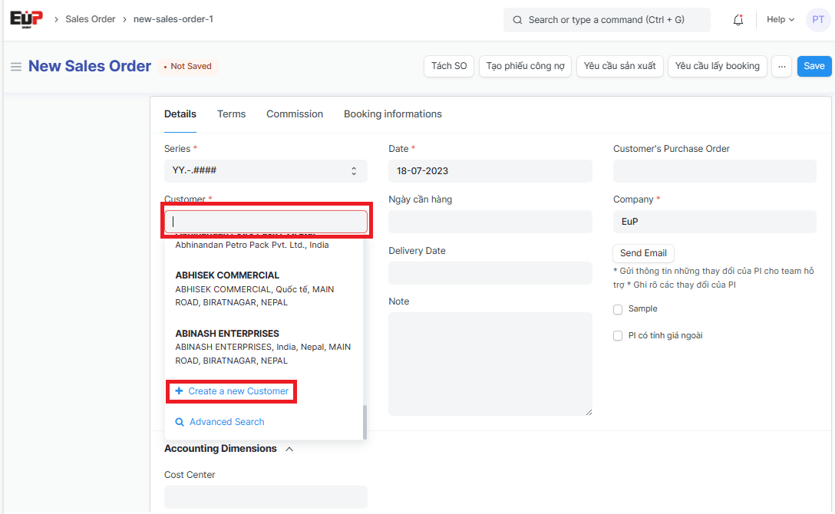Open the Booking informations tab
The image size is (835, 514).
(392, 114)
